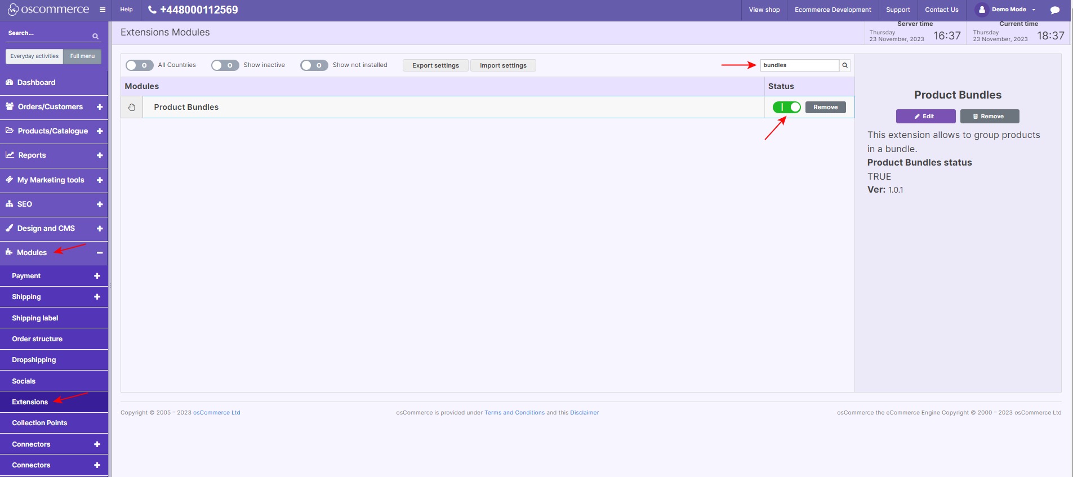
Task: Click the phone handset icon
Action: tap(152, 10)
